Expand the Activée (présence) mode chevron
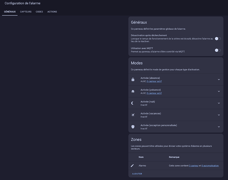Screen dimensions: 228x180 pyautogui.click(x=219, y=91)
